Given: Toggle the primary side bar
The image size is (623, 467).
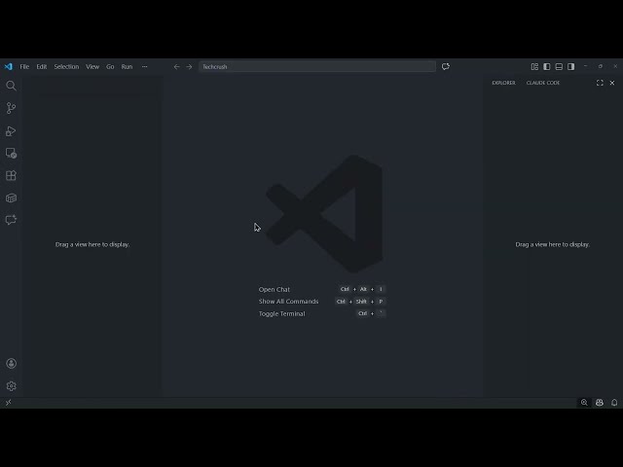Looking at the screenshot, I should [x=547, y=66].
